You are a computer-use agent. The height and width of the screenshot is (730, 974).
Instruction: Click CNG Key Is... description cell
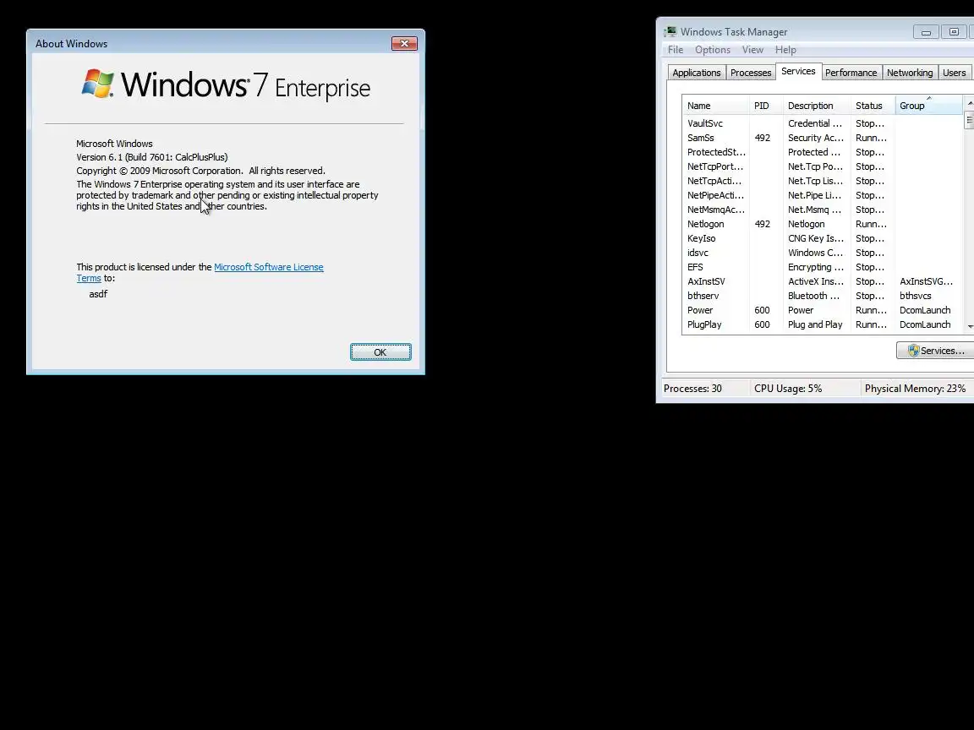pos(816,238)
